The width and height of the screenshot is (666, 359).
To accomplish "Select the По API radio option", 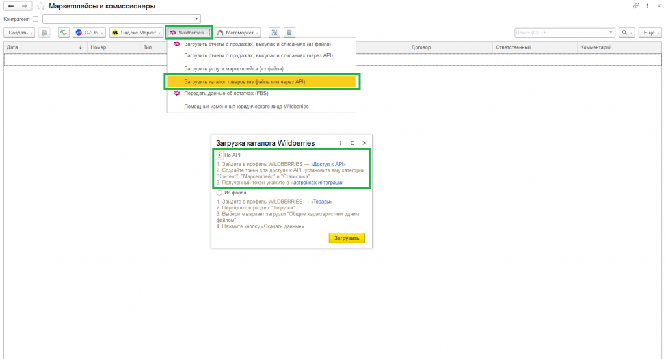I will click(219, 155).
